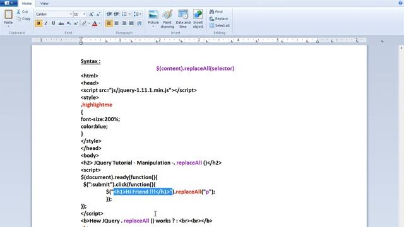Screen dimensions: 404x227
Task: Insert a Paint drawing
Action: (x=167, y=19)
